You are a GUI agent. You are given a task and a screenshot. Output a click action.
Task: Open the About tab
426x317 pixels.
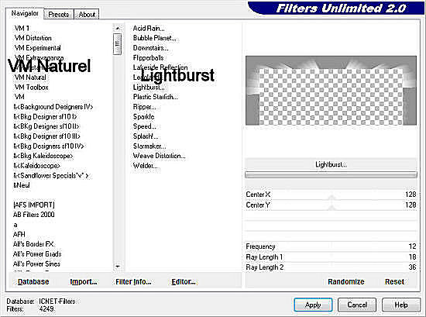[x=87, y=15]
